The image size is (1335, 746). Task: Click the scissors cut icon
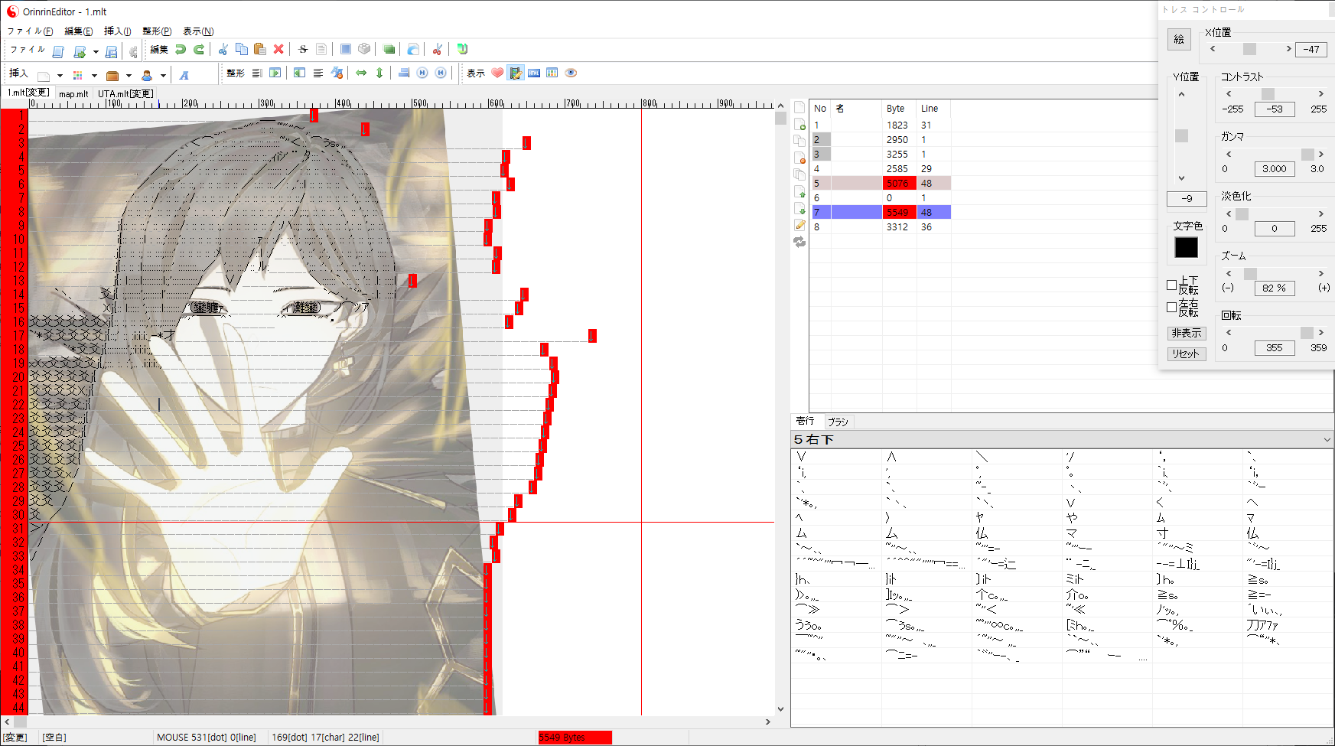(x=223, y=50)
